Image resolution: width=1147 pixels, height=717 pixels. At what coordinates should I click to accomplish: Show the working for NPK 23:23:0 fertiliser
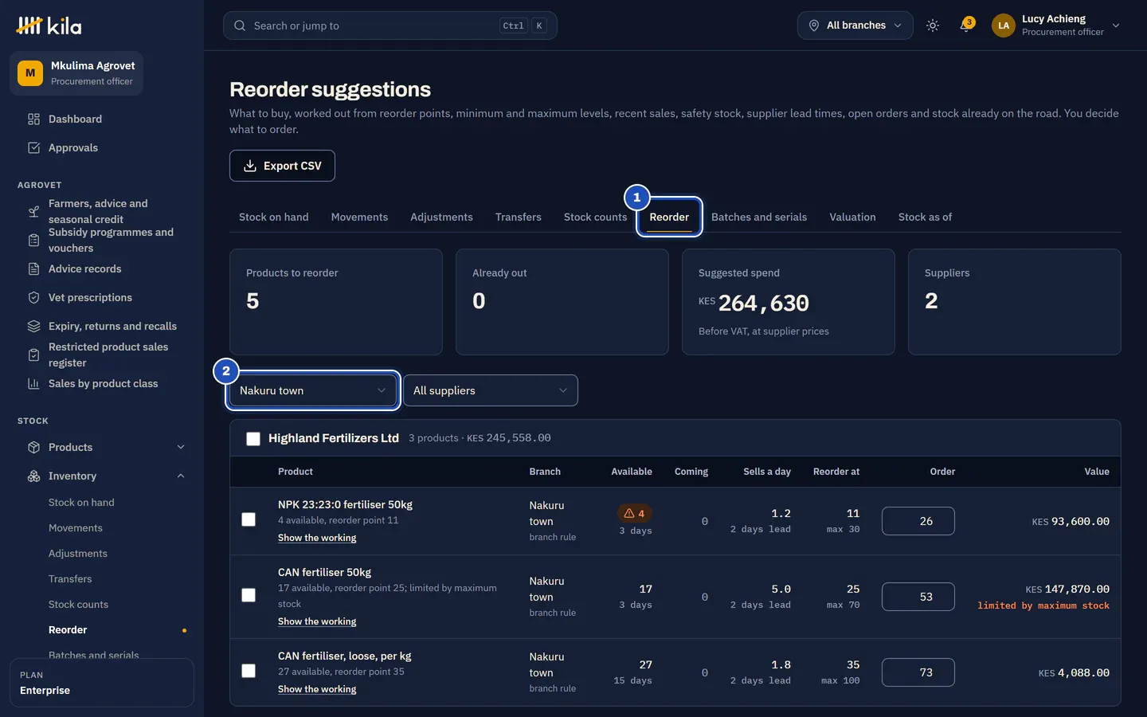point(317,538)
